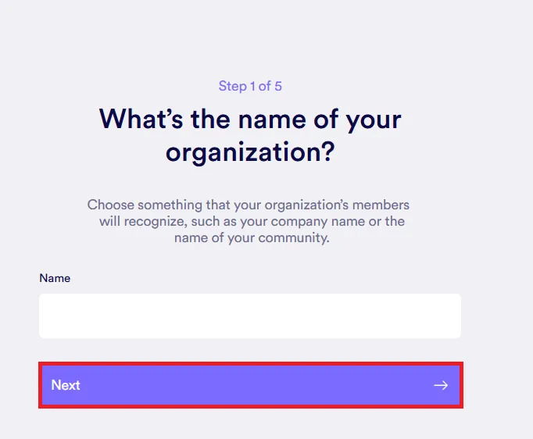533x439 pixels.
Task: Click the "Choose something that your organization's members" line
Action: 249,205
